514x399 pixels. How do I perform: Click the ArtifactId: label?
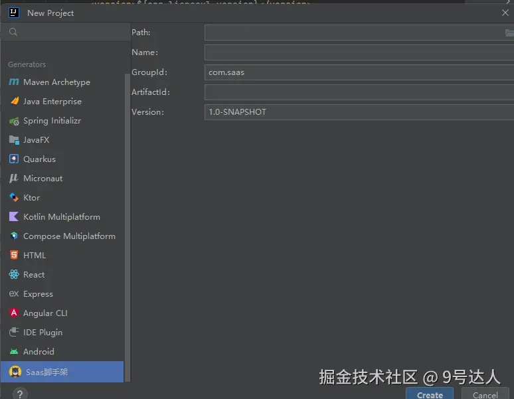tap(151, 92)
